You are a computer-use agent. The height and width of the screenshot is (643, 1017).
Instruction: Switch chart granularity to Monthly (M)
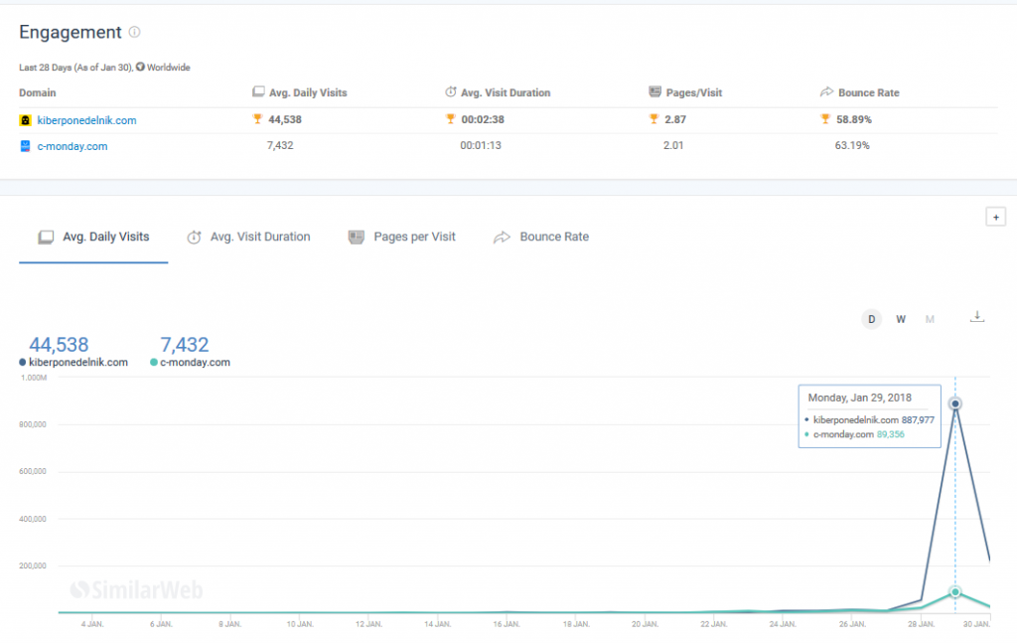[930, 319]
